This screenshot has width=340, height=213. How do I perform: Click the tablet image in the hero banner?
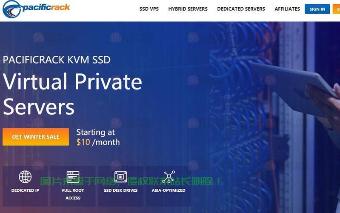293,87
